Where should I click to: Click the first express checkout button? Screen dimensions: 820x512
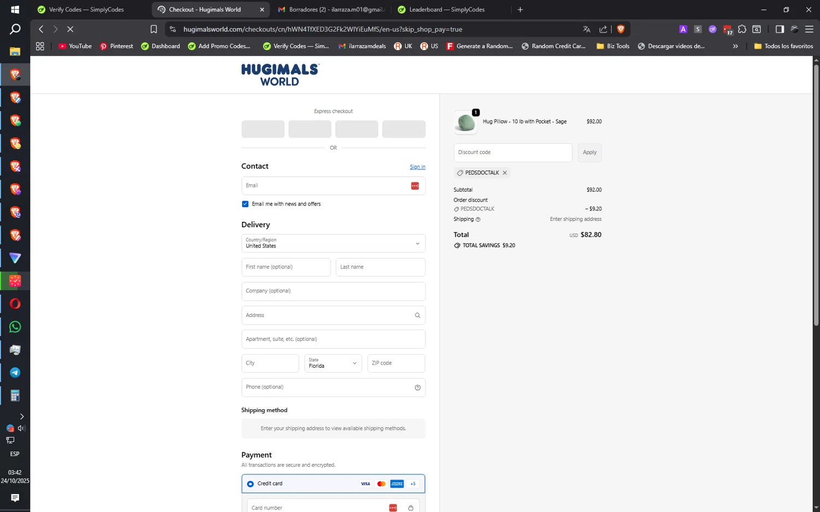(x=263, y=129)
